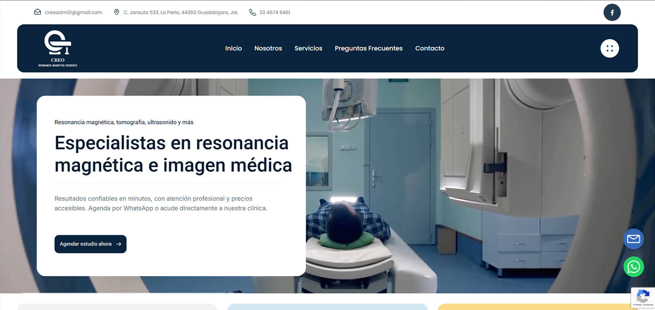
Task: Click the Agendar estudio ahora button
Action: [90, 244]
